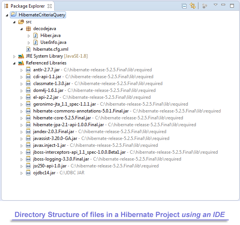Image resolution: width=240 pixels, height=225 pixels.
Task: Expand the ojdbc14.jar library entry
Action: pyautogui.click(x=22, y=173)
